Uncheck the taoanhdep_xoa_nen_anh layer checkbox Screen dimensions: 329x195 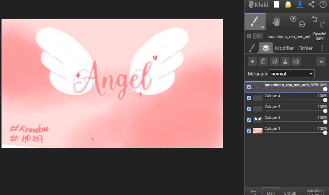249,87
